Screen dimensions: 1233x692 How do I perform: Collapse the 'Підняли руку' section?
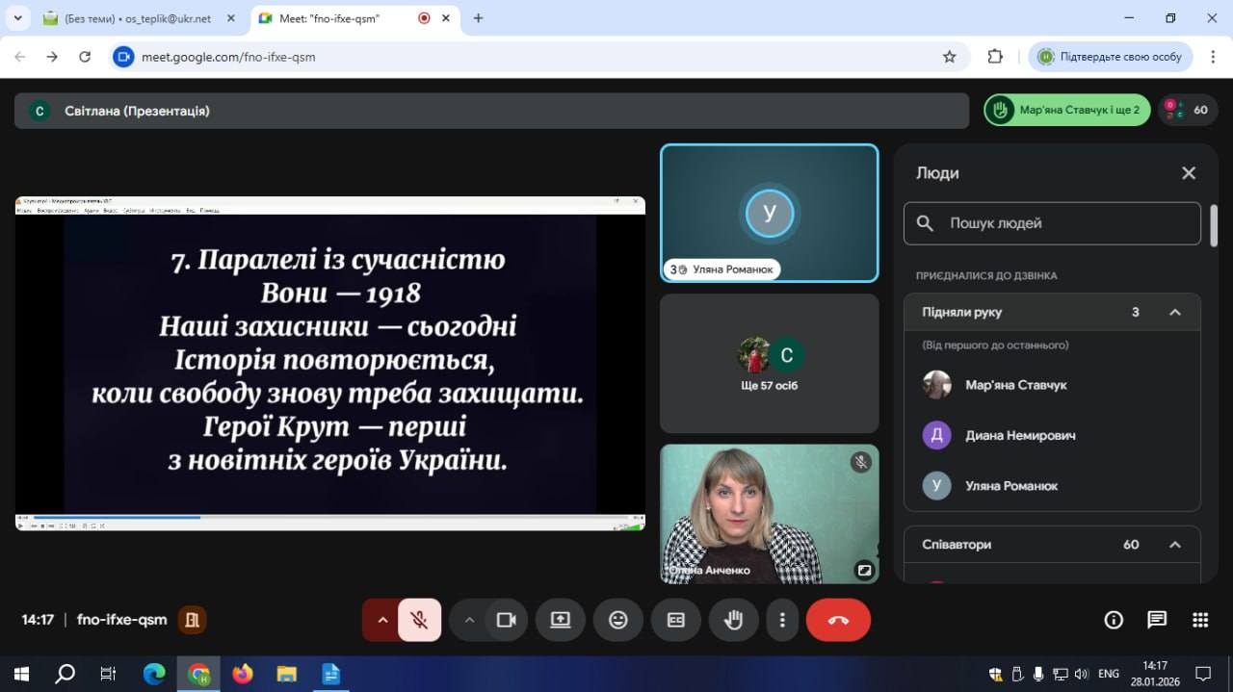click(x=1174, y=312)
